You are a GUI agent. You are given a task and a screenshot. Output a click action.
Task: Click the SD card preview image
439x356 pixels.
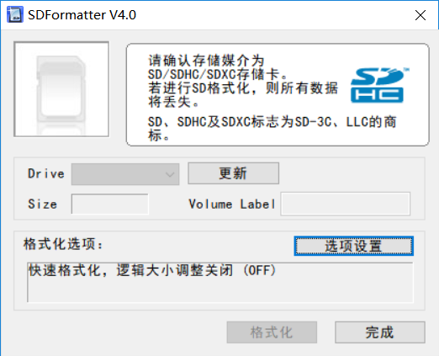(x=61, y=89)
